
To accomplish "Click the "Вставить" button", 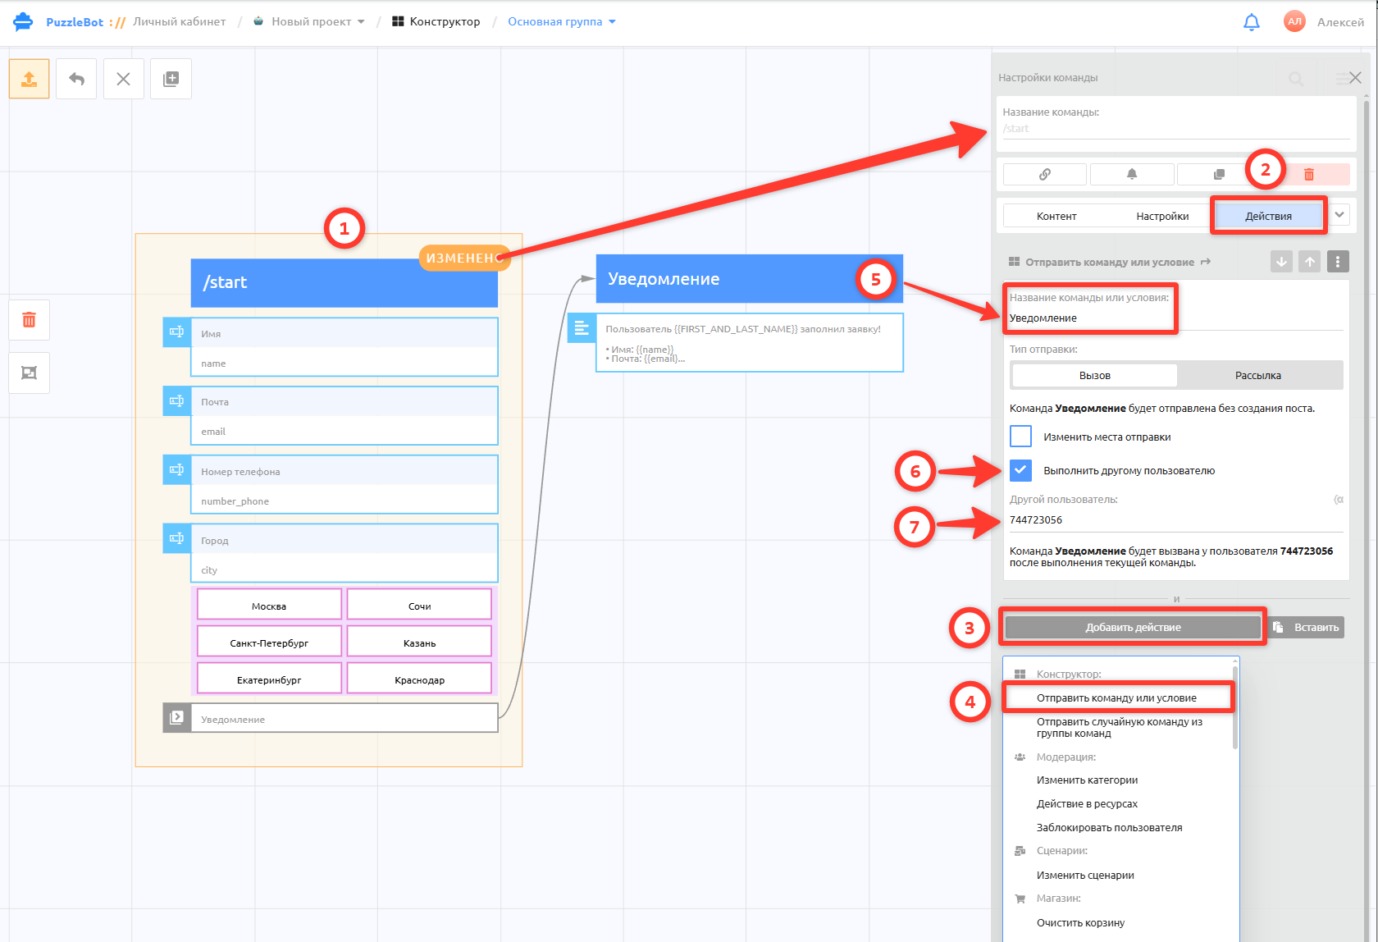I will click(1307, 628).
